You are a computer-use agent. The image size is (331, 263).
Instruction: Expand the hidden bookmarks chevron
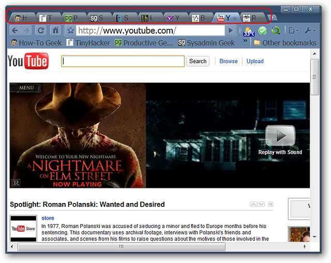click(x=245, y=41)
